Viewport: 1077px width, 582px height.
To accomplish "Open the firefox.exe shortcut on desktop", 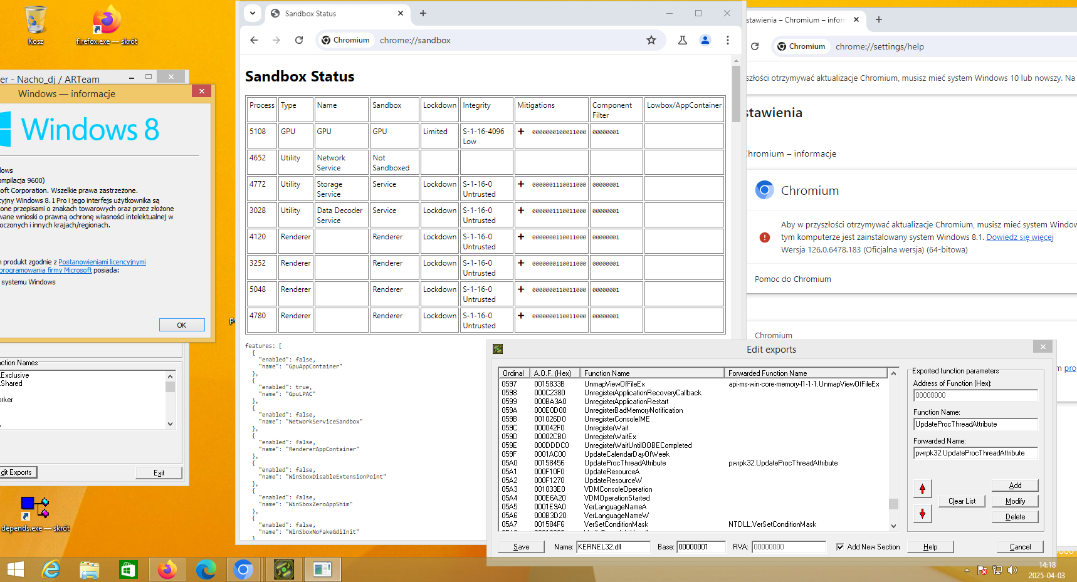I will tap(107, 25).
